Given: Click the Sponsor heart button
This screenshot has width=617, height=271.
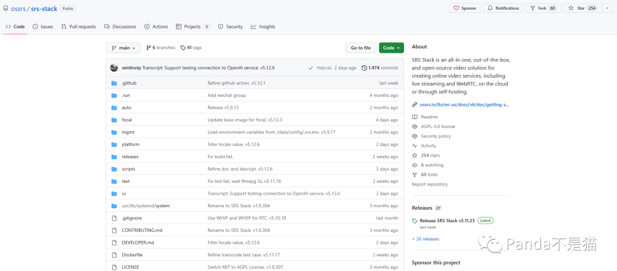Looking at the screenshot, I should point(464,8).
